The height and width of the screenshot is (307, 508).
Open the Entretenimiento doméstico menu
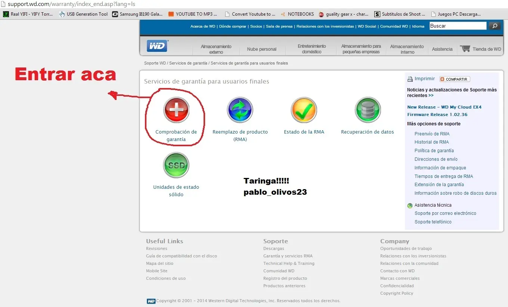(312, 49)
